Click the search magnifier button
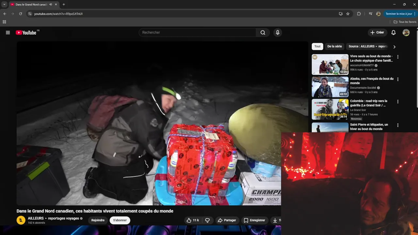This screenshot has height=235, width=418. click(x=263, y=33)
